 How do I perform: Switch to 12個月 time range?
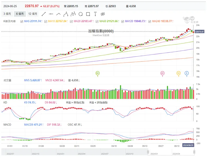33,14
